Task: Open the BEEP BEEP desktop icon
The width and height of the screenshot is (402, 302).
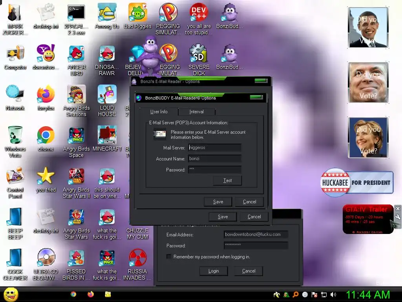Action: click(x=15, y=223)
